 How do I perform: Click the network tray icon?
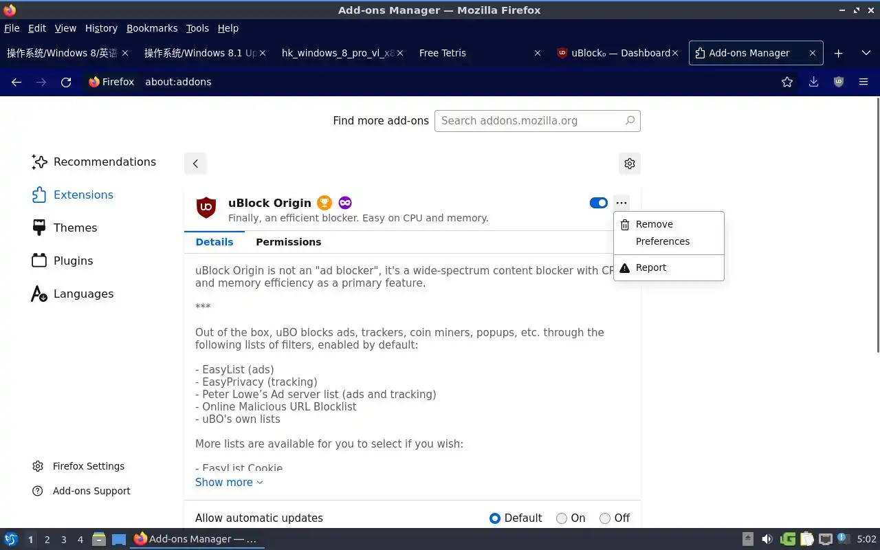pos(826,539)
